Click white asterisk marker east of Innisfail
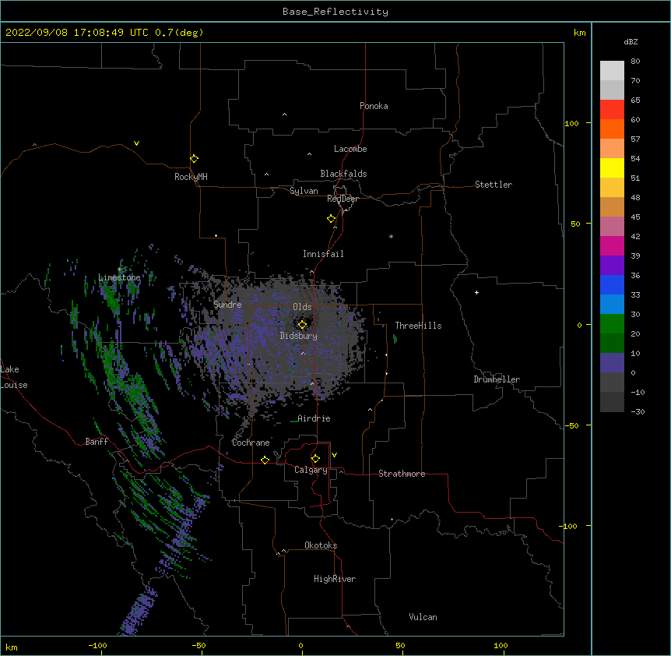The height and width of the screenshot is (656, 671). coord(391,236)
